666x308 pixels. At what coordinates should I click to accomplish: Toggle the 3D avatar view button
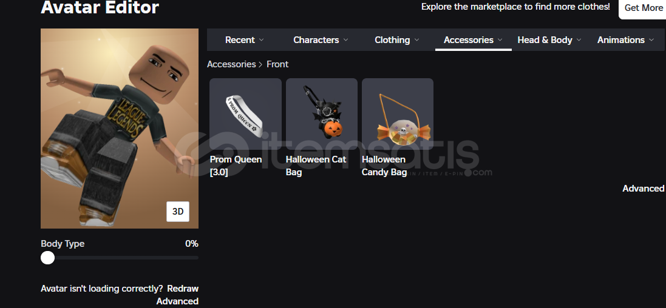point(178,211)
